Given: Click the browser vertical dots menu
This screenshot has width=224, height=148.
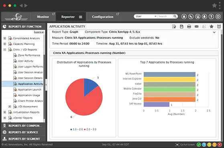Looking at the screenshot, I should (220, 6).
